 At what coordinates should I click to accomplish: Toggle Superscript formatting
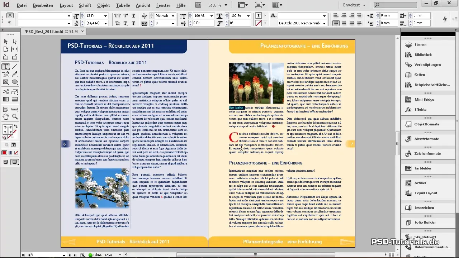click(126, 16)
